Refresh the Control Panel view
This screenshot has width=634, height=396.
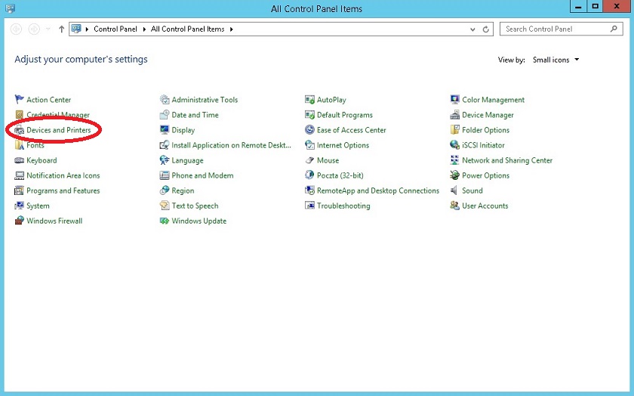485,29
